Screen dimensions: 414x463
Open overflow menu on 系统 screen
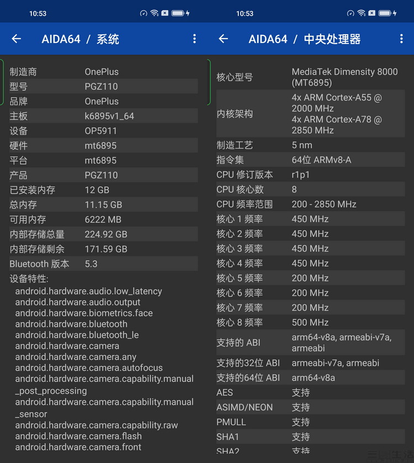pyautogui.click(x=194, y=39)
